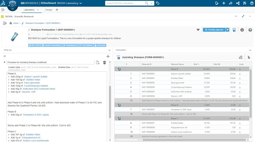The height and width of the screenshot is (143, 255).
Task: Open the experiment help icon
Action: pos(250,30)
